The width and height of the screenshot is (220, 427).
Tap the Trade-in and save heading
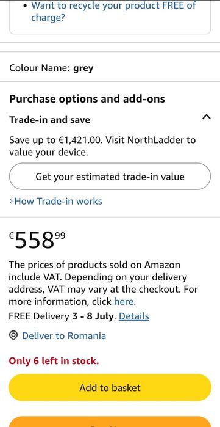point(50,120)
